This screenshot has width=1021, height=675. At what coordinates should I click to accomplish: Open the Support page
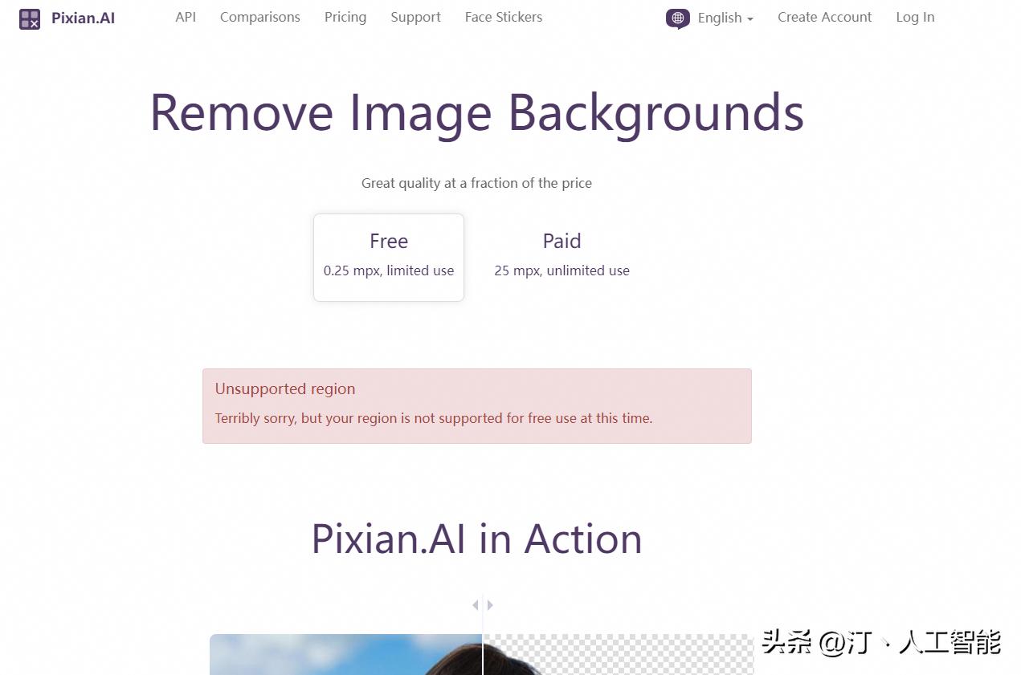(x=415, y=17)
